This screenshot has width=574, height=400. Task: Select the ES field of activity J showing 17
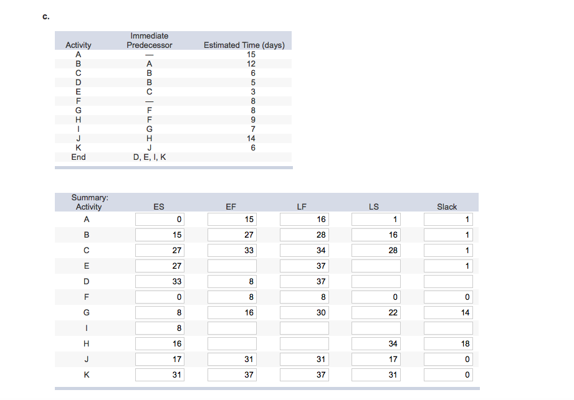pos(160,359)
